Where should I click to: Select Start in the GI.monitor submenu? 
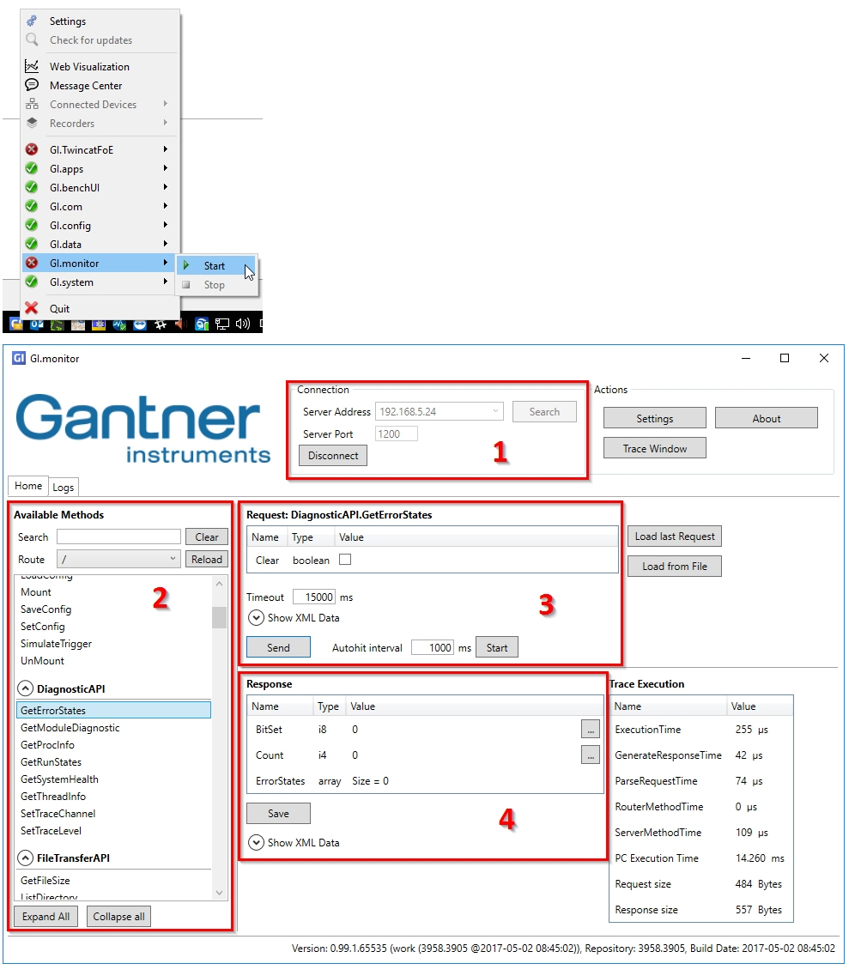[213, 265]
